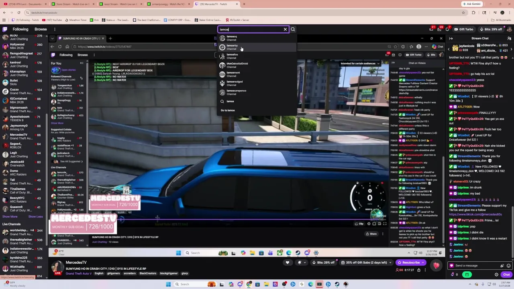
Task: Open a new Chrome tab
Action: coord(244,4)
